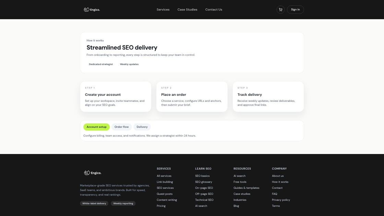Open the SEO glossary link
This screenshot has width=384, height=216.
204,181
